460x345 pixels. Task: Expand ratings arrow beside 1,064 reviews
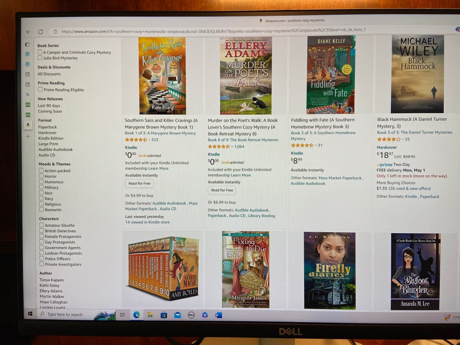[232, 147]
